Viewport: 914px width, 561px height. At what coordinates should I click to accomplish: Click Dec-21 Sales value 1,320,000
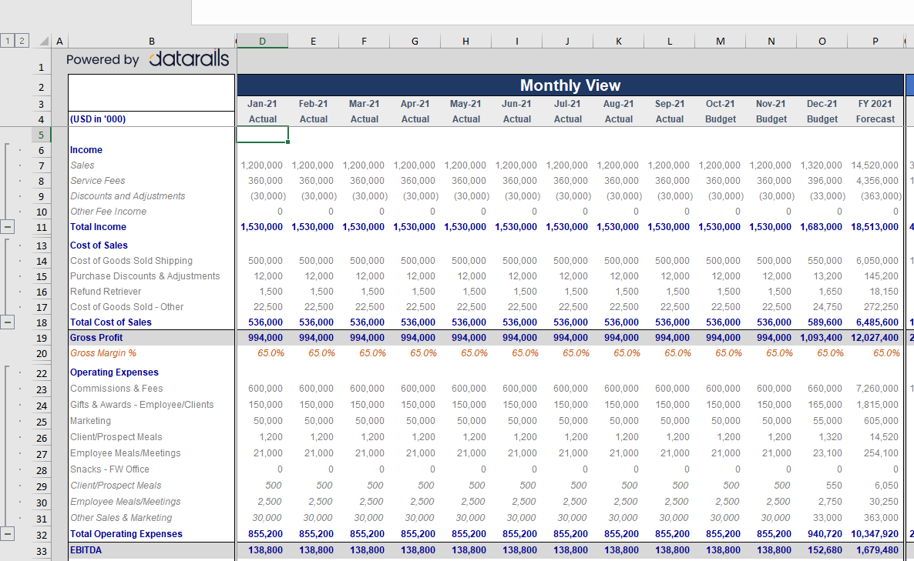[x=822, y=165]
